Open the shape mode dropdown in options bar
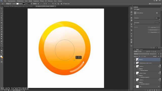The height and width of the screenshot is (91, 162). (8, 4)
